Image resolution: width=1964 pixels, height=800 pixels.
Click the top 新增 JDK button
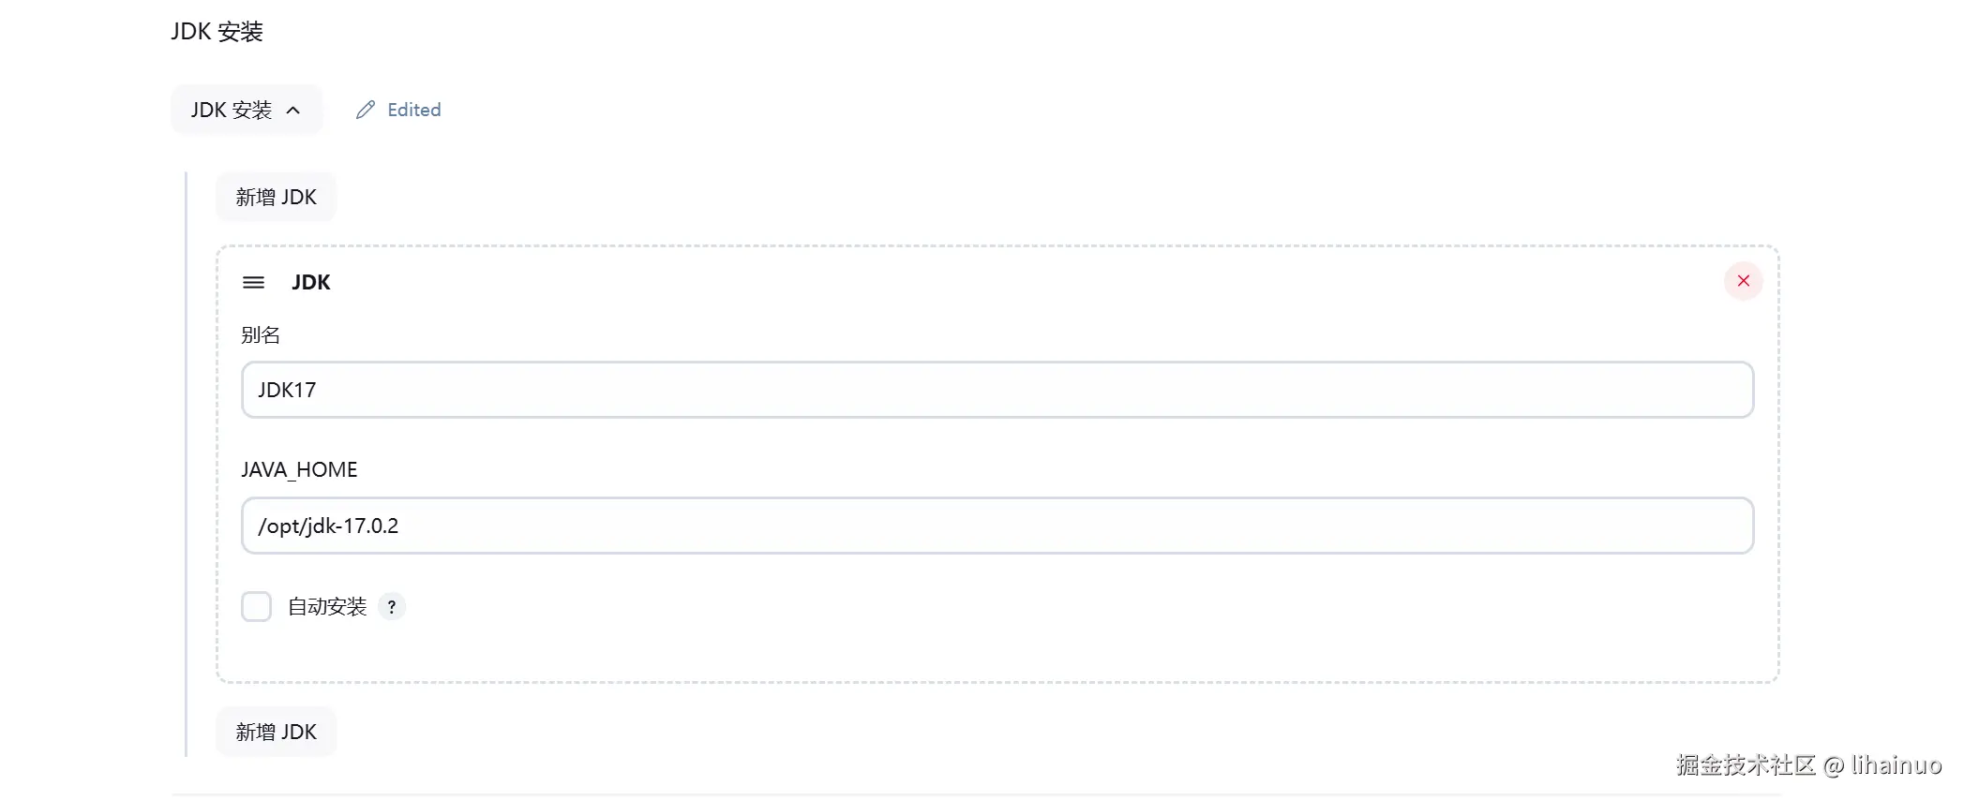(276, 197)
